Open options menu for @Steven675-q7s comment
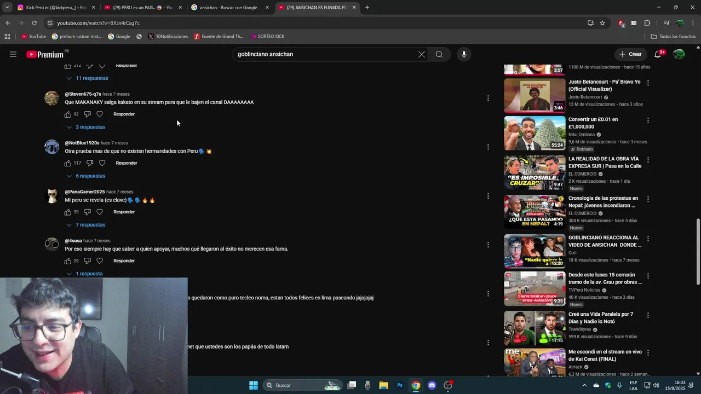 click(488, 98)
